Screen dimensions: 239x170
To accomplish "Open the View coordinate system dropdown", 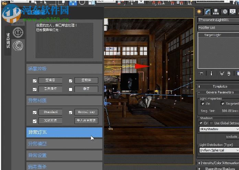I will 106,1.
